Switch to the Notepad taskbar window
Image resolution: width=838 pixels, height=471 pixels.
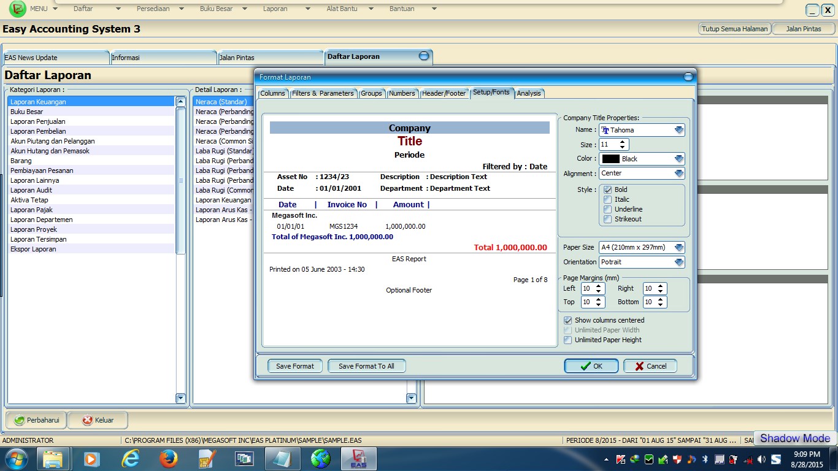pyautogui.click(x=283, y=459)
